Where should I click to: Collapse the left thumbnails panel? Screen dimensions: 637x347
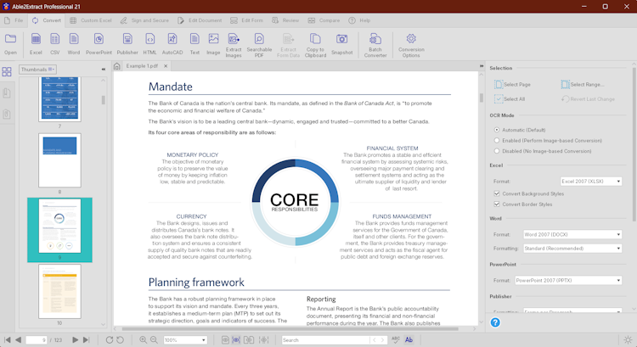(x=103, y=70)
